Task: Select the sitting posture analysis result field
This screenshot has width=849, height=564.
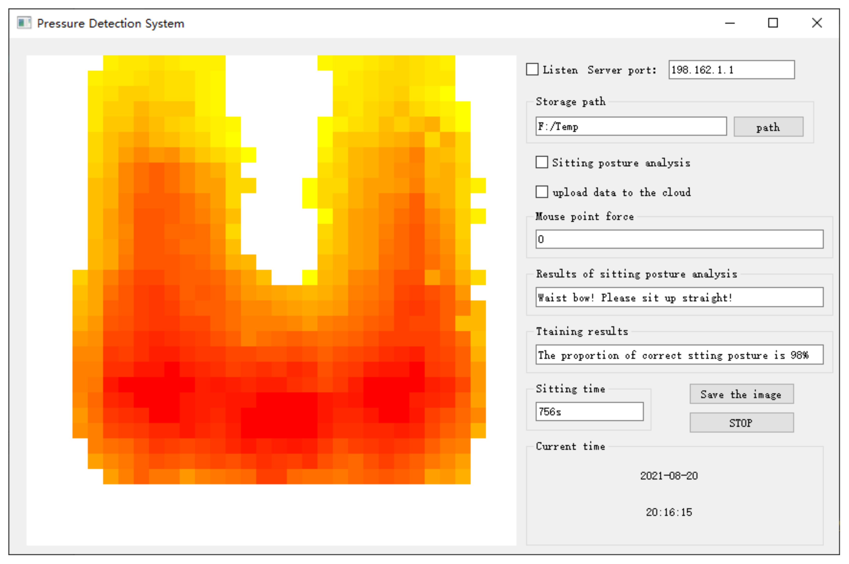Action: pos(679,297)
